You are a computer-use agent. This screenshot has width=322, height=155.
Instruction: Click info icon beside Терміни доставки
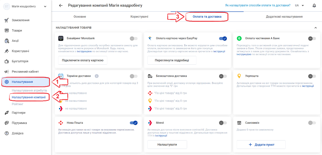point(97,76)
